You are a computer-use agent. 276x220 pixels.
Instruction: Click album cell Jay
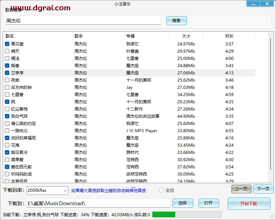click(129, 87)
